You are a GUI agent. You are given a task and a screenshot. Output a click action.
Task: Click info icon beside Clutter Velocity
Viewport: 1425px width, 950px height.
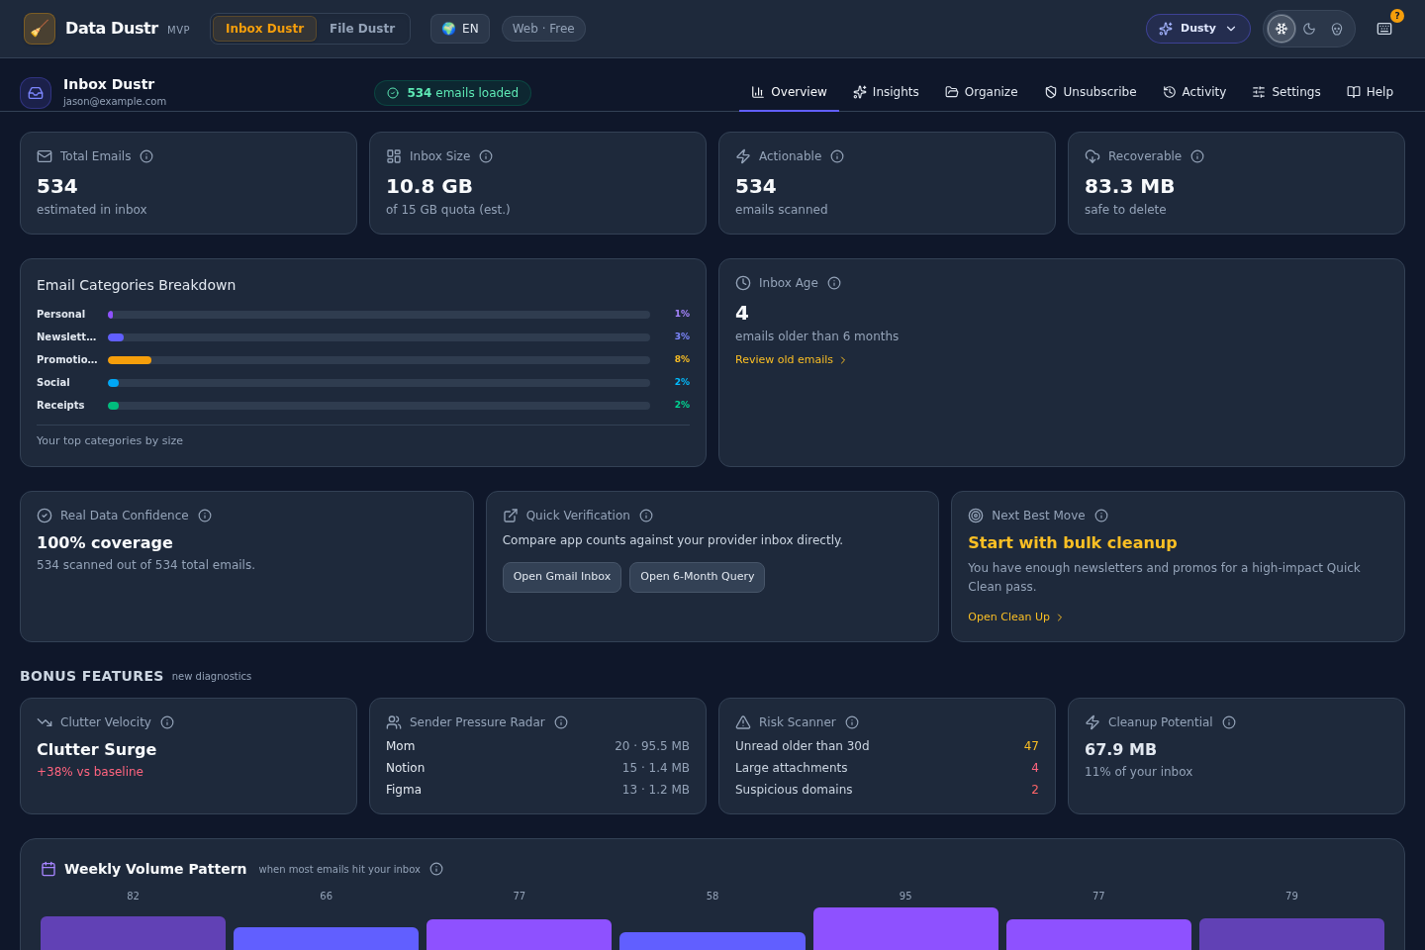tap(167, 722)
